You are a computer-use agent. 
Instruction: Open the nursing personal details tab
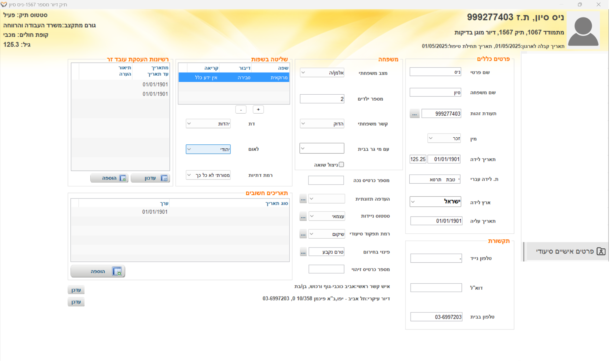(566, 251)
